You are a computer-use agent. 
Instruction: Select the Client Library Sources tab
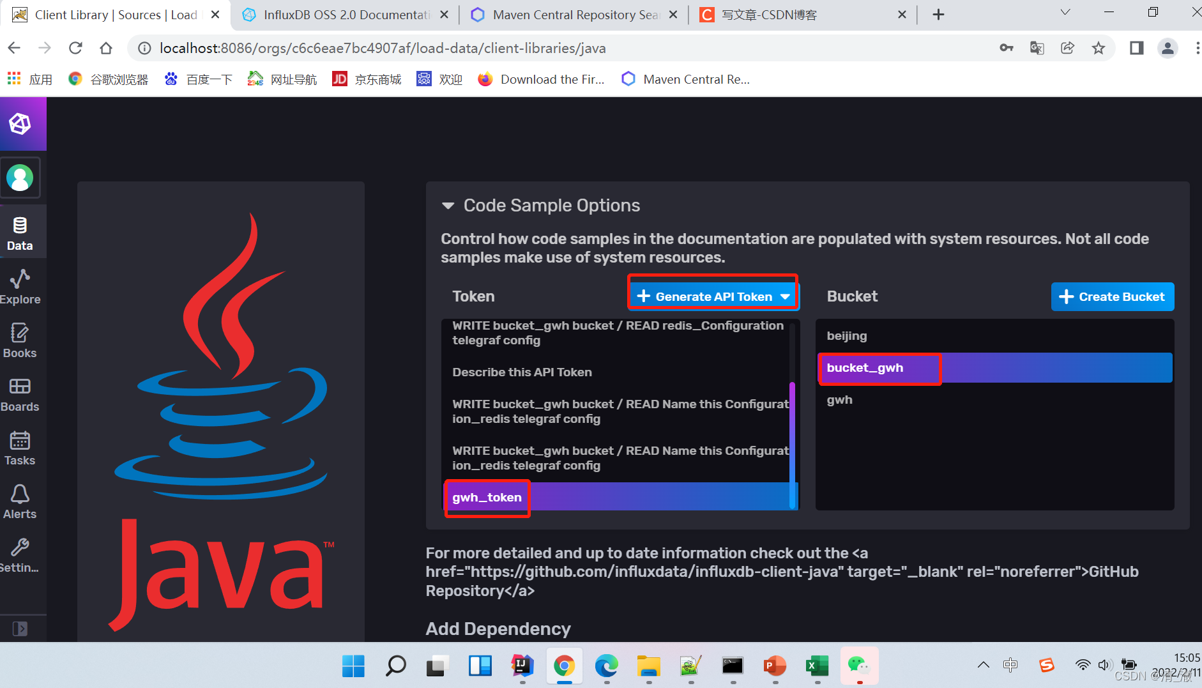115,15
